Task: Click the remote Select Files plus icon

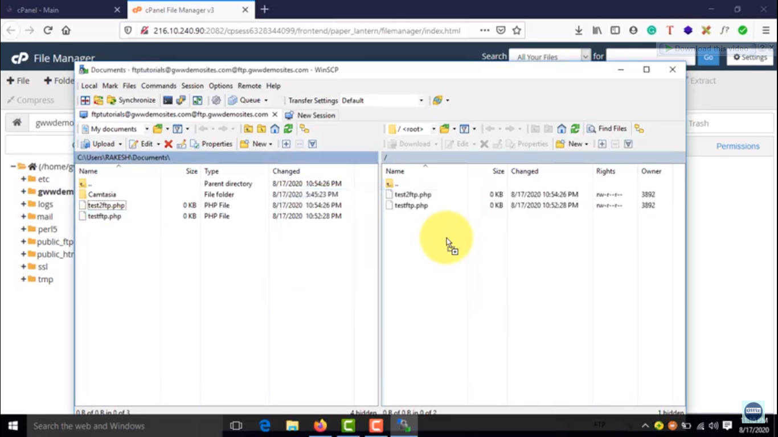Action: (602, 144)
